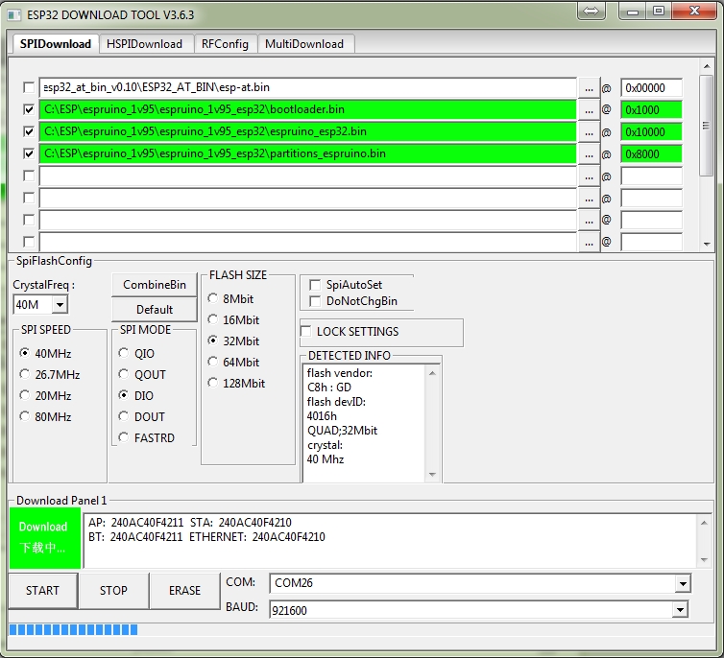Uncheck the bootloader.bin file checkbox
Image resolution: width=724 pixels, height=658 pixels.
(29, 109)
